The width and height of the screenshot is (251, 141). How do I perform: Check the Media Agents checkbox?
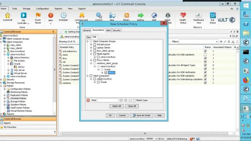(x=95, y=54)
